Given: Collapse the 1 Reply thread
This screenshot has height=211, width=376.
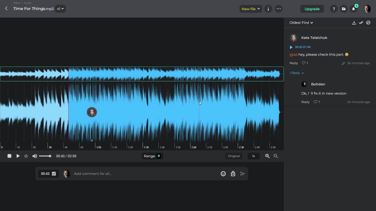Looking at the screenshot, I should (296, 73).
